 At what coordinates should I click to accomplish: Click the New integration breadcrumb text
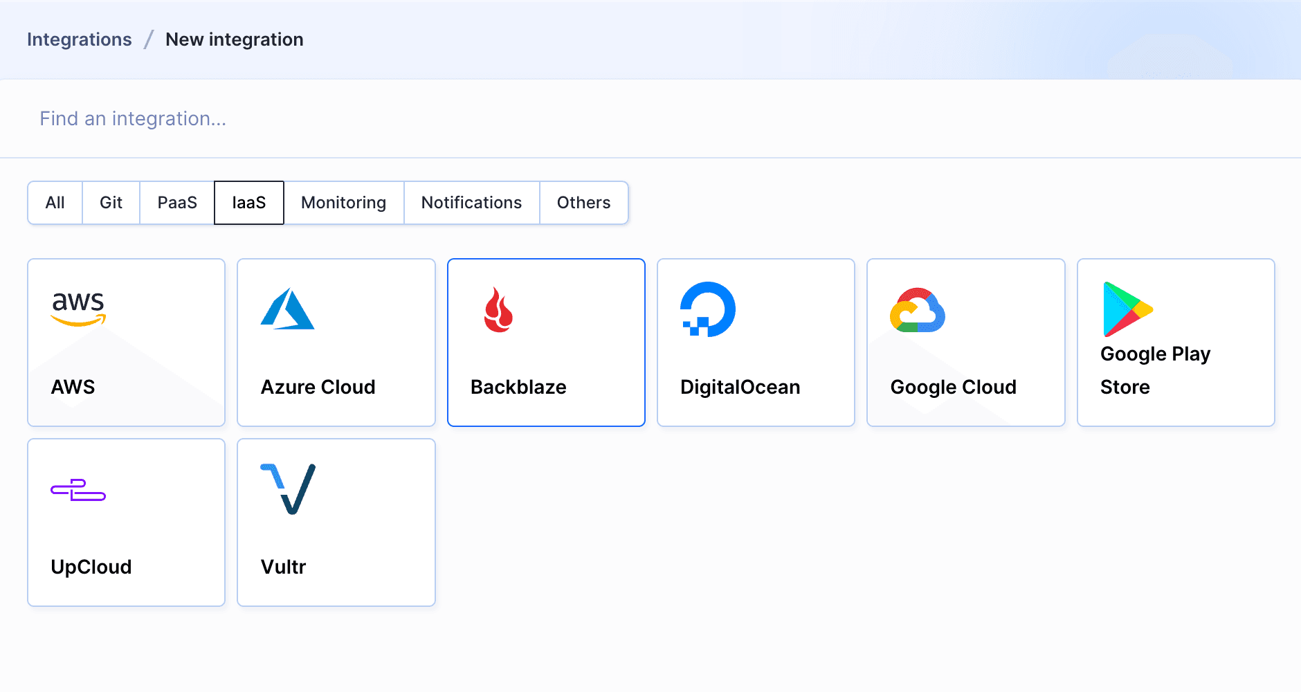pyautogui.click(x=235, y=39)
